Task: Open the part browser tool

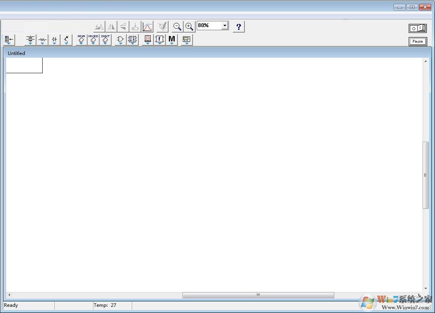Action: [9, 39]
